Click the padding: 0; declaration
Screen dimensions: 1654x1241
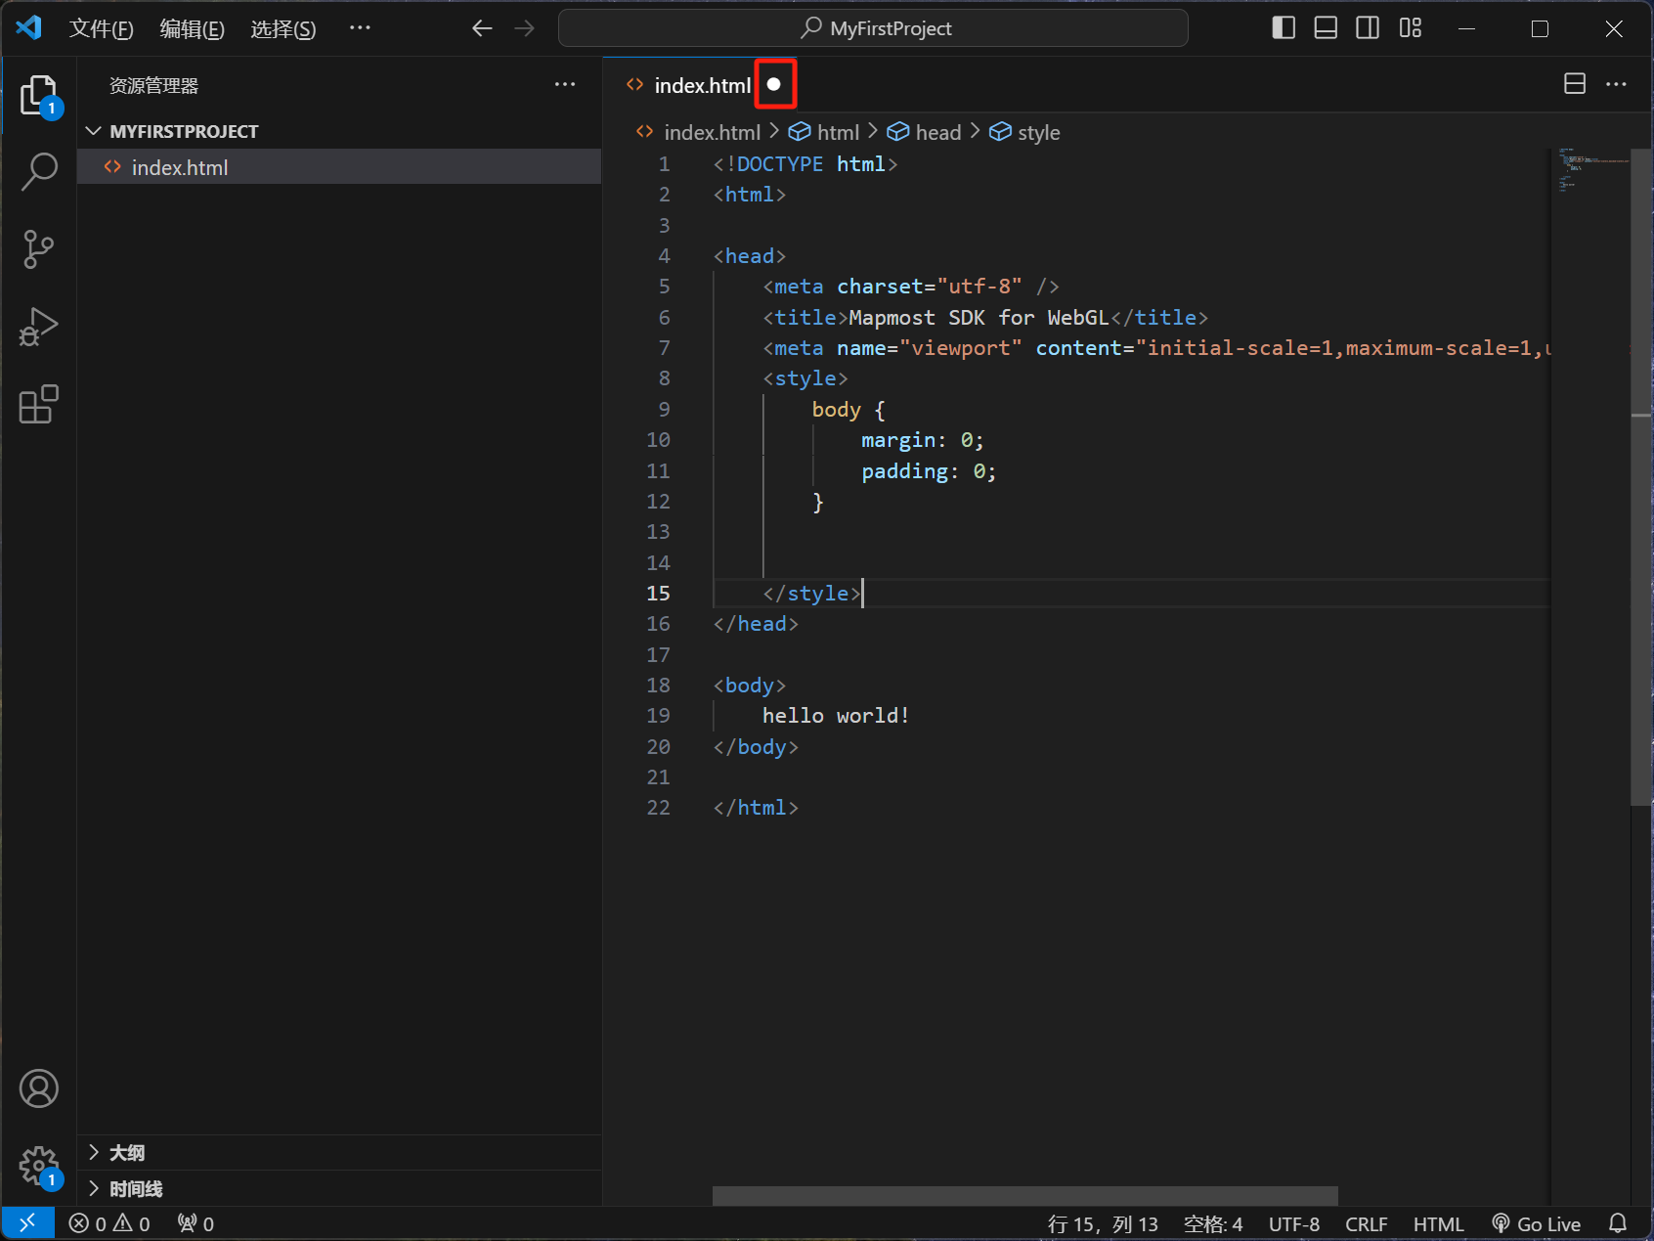coord(929,471)
